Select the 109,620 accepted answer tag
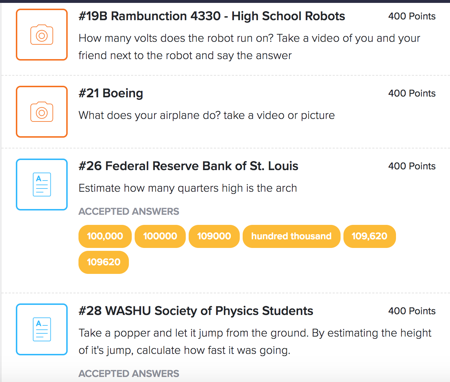The image size is (450, 382). pos(369,236)
